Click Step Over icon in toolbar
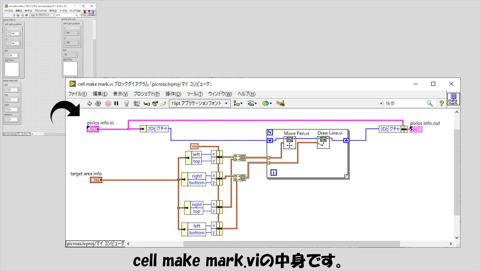This screenshot has width=481, height=271. (155, 104)
